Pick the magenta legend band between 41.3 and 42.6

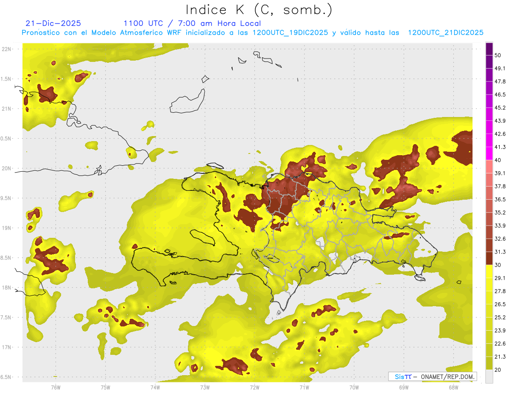click(489, 140)
